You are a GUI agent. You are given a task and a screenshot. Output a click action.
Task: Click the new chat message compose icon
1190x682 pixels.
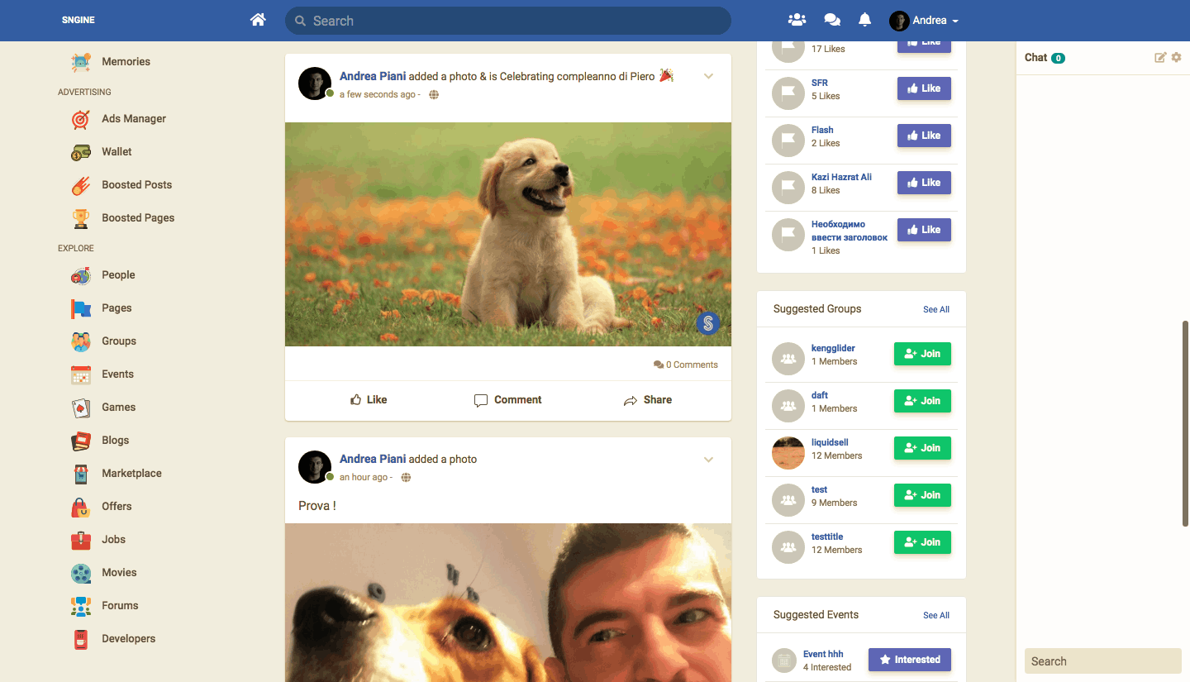(x=1160, y=57)
